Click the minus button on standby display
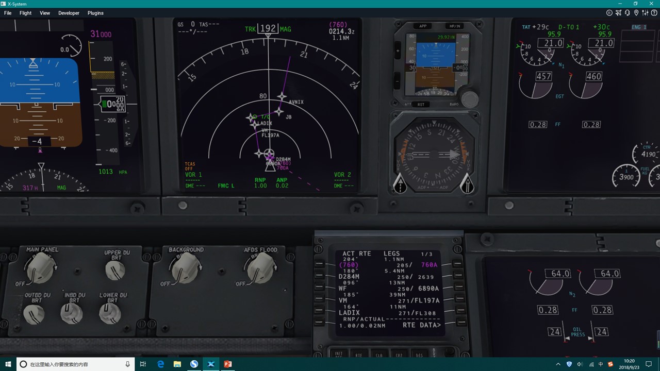This screenshot has height=371, width=660. click(397, 81)
